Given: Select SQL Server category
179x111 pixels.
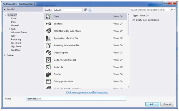Looking at the screenshot, I should (16, 47).
